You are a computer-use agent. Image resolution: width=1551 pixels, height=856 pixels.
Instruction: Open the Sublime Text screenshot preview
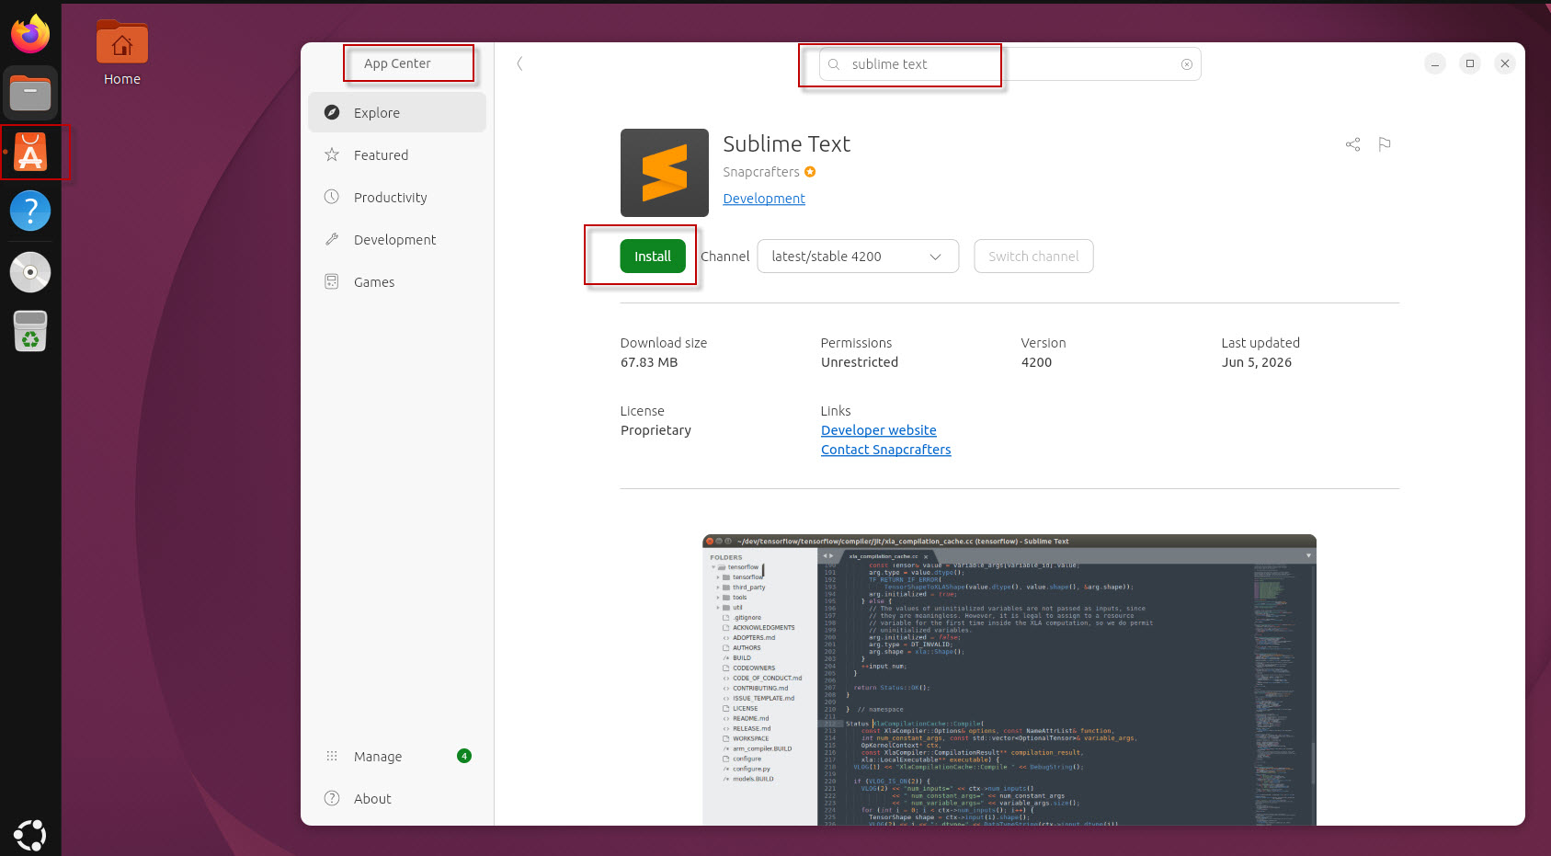(1009, 679)
